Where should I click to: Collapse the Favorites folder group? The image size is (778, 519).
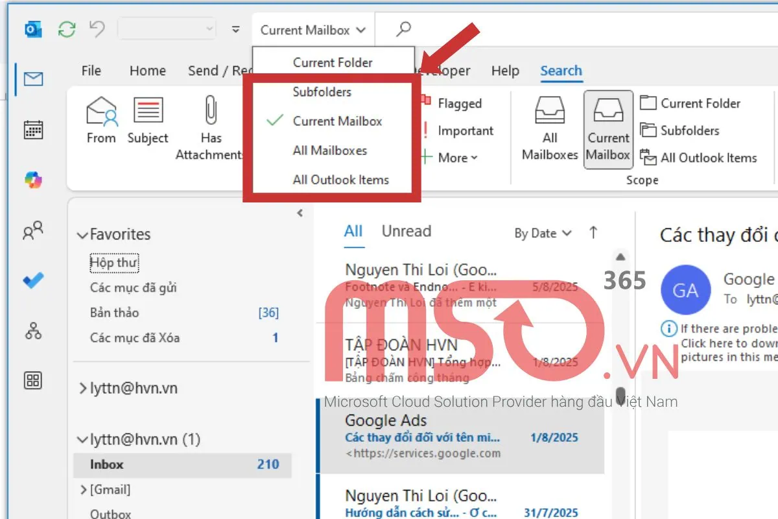click(82, 235)
